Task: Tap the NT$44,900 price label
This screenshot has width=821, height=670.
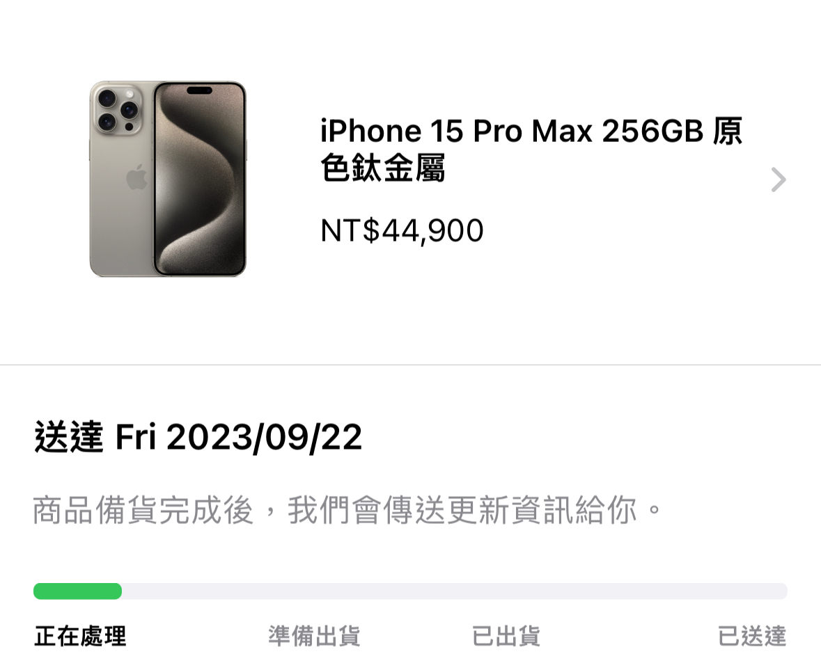Action: pos(402,231)
